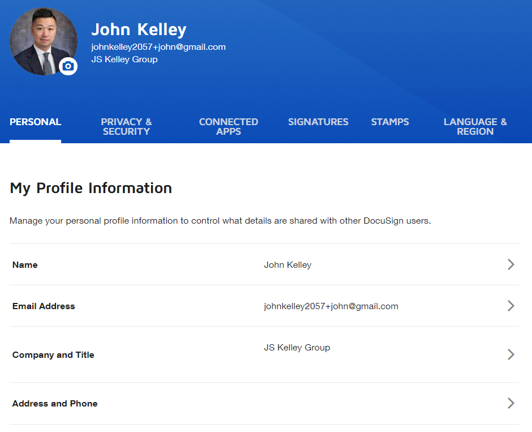Open Address and Phone via its chevron arrow
Image resolution: width=532 pixels, height=432 pixels.
510,403
